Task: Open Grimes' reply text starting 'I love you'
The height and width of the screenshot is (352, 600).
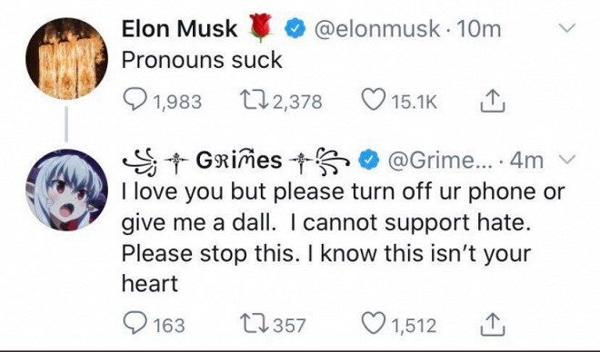Action: click(x=343, y=237)
